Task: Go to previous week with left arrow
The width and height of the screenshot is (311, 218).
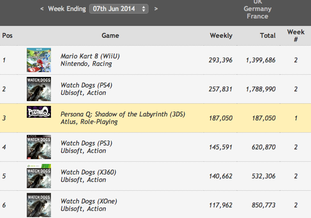Action: 42,9
